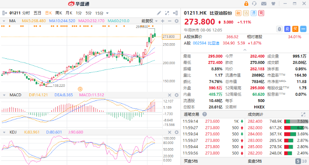The width and height of the screenshot is (309, 165).
Task: Click the lock icon in title bar
Action: pos(246,4)
